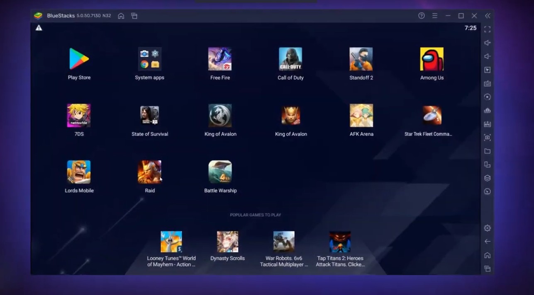The image size is (534, 295).
Task: Open the help question mark icon
Action: click(x=421, y=16)
